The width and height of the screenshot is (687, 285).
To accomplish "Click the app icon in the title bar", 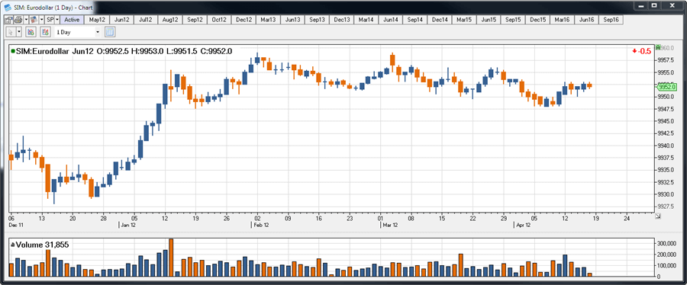I will [7, 8].
